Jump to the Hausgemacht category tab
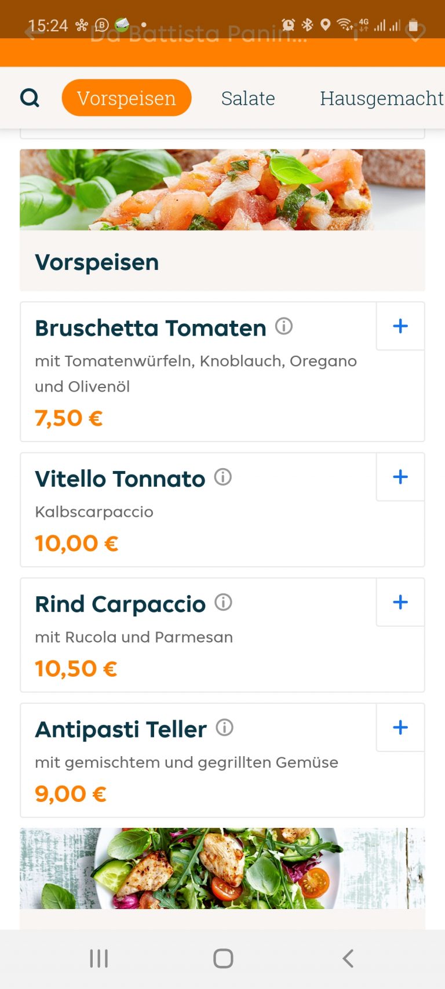Screen dimensions: 445x989 [x=381, y=98]
